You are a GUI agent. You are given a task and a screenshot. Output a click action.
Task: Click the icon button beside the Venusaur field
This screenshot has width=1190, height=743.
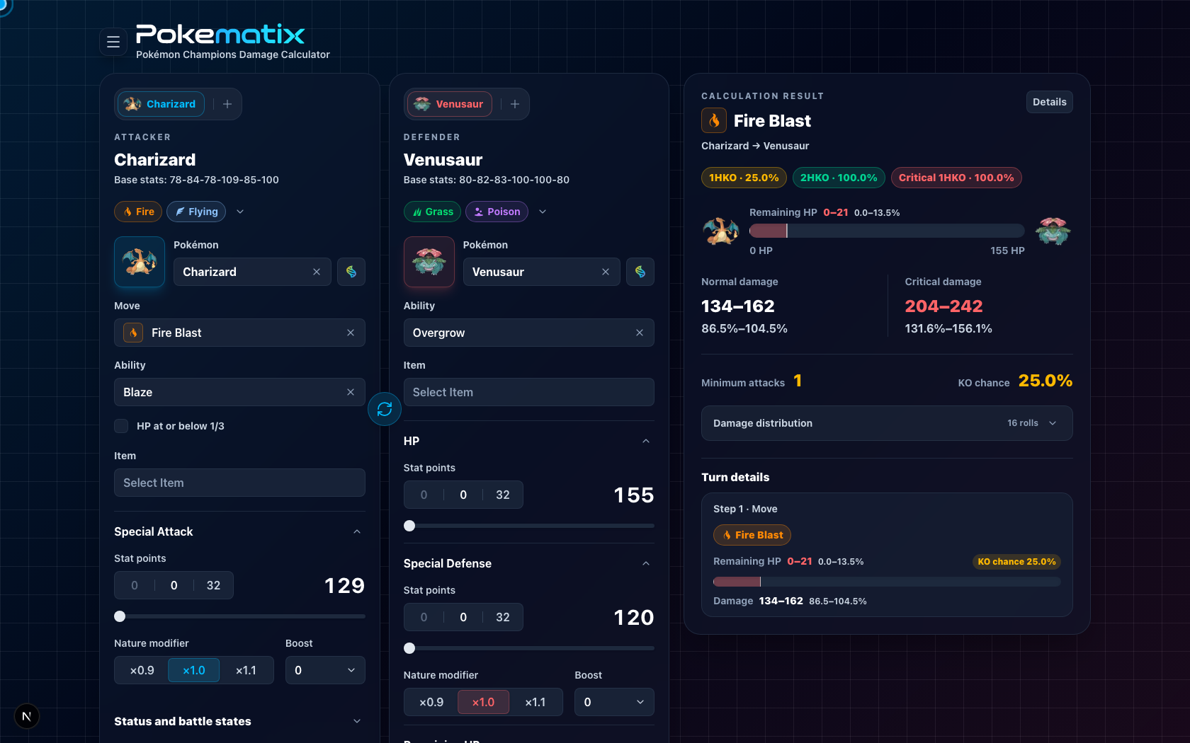coord(640,272)
